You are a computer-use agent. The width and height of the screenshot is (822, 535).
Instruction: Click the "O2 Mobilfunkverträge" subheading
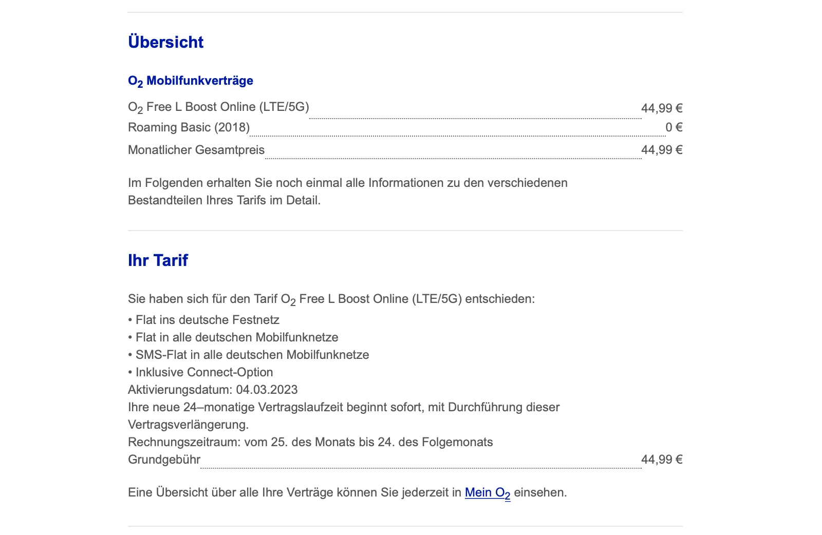(191, 81)
